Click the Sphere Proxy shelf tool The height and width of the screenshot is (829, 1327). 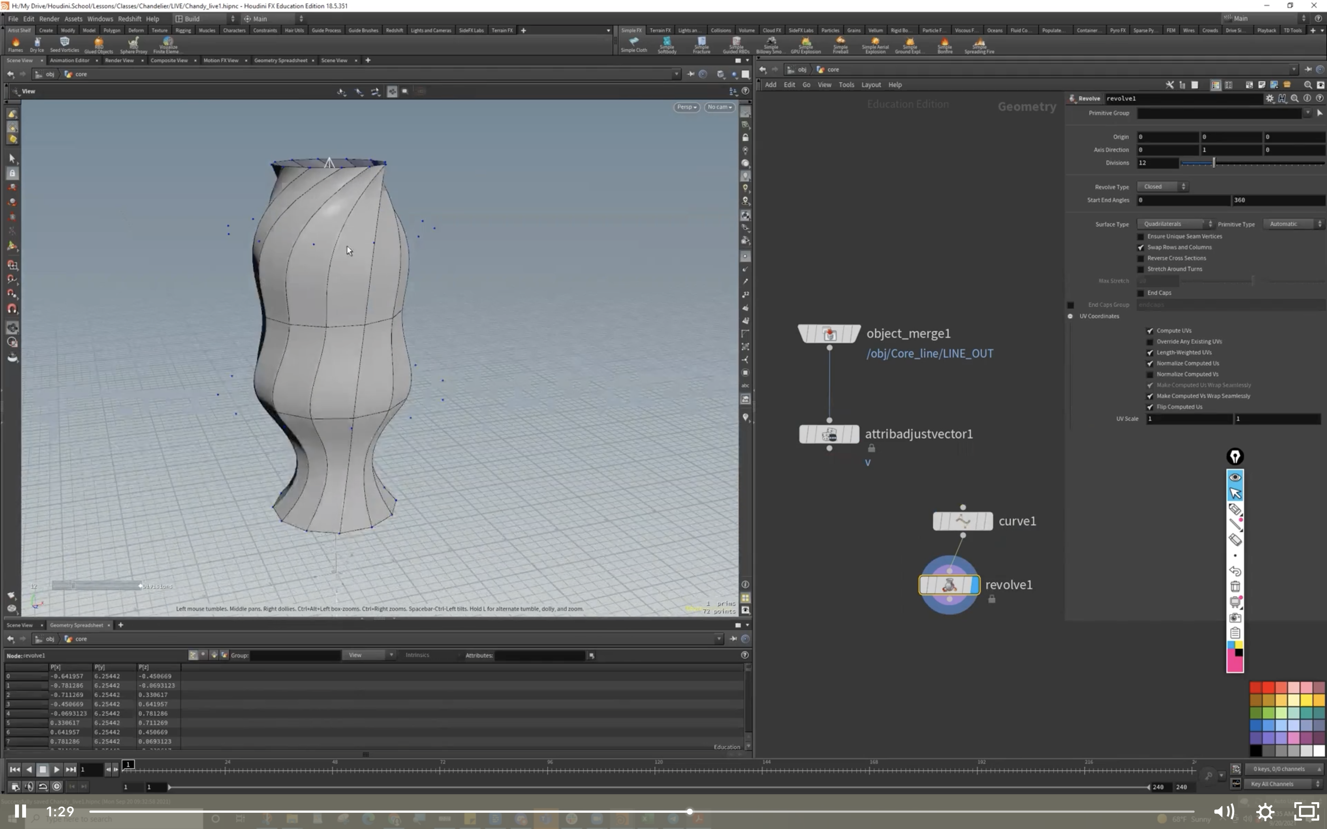click(x=133, y=43)
